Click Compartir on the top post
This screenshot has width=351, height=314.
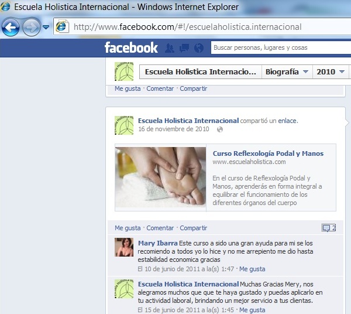[194, 89]
